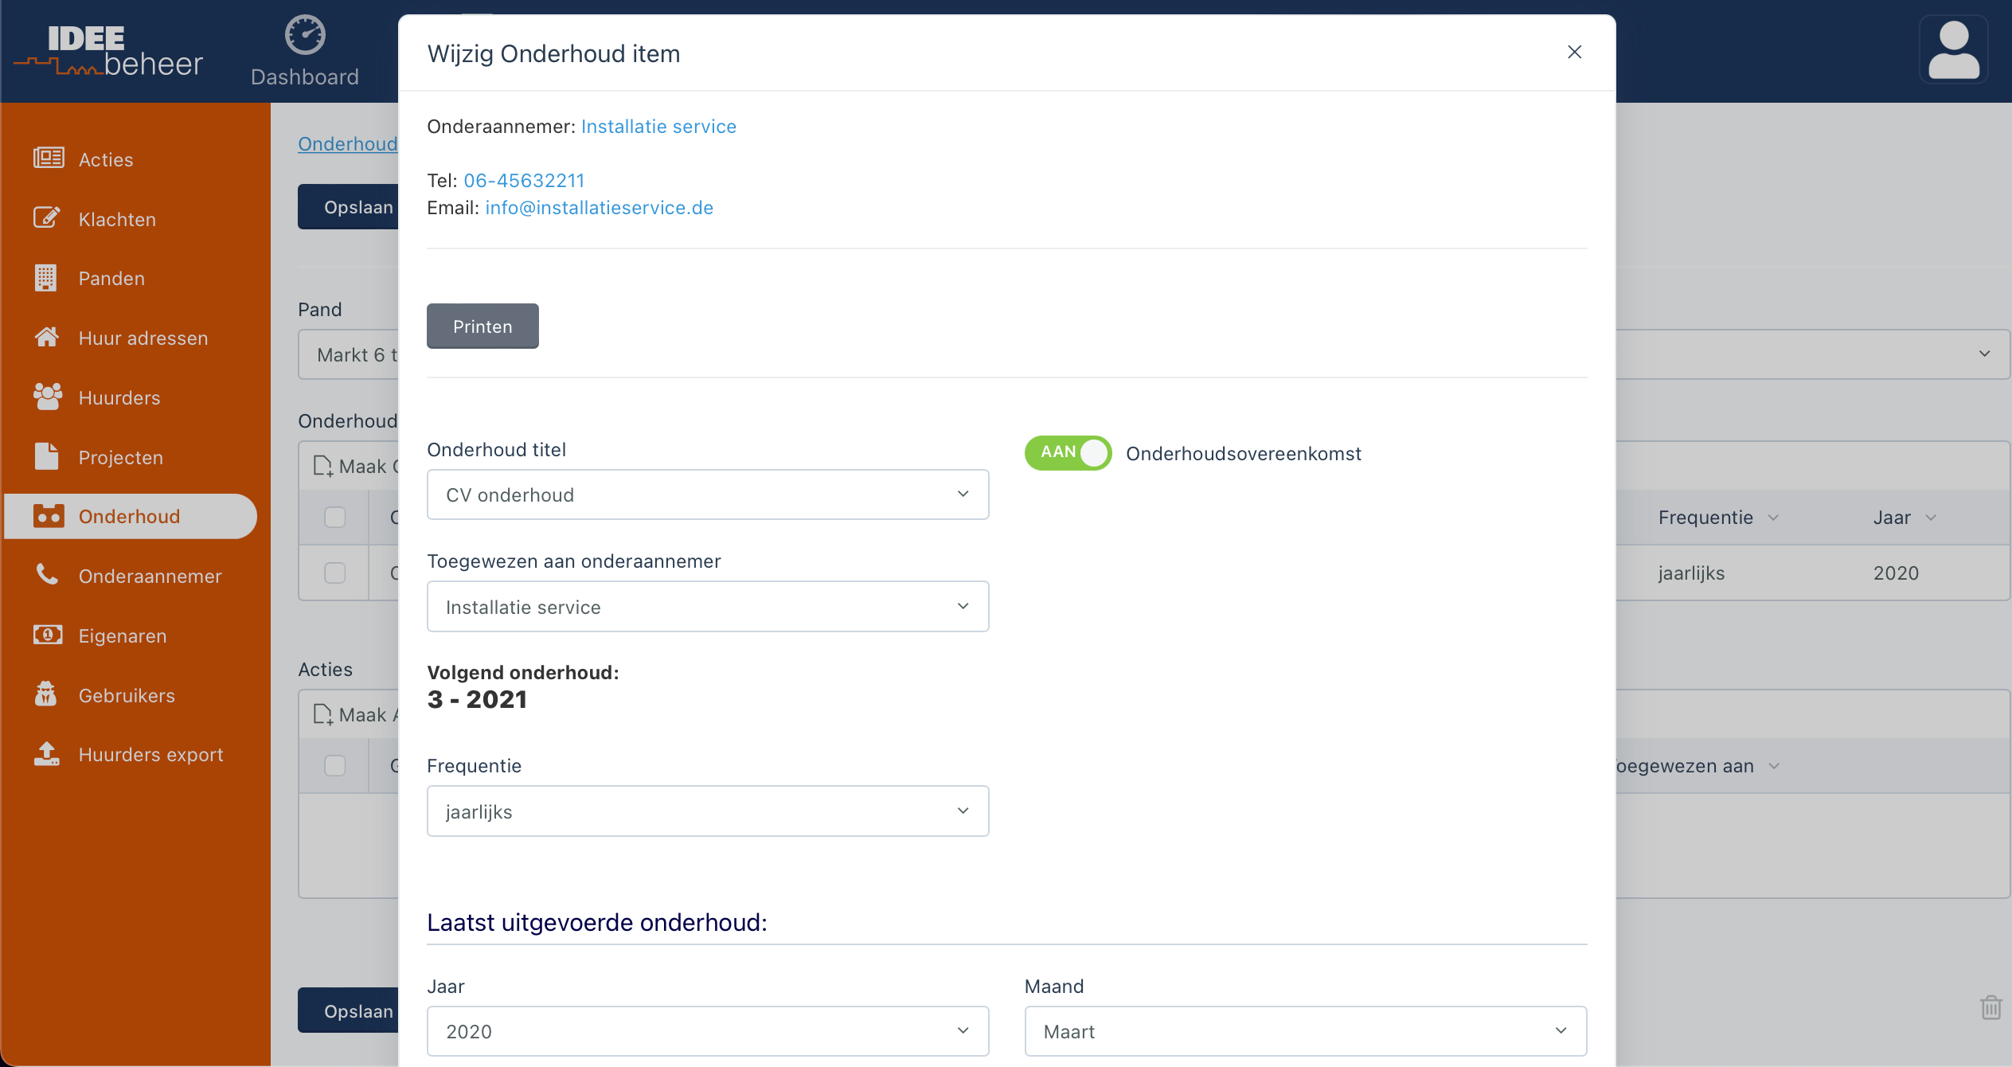Click the Acties newspaper icon in sidebar
The width and height of the screenshot is (2012, 1067).
click(x=49, y=158)
